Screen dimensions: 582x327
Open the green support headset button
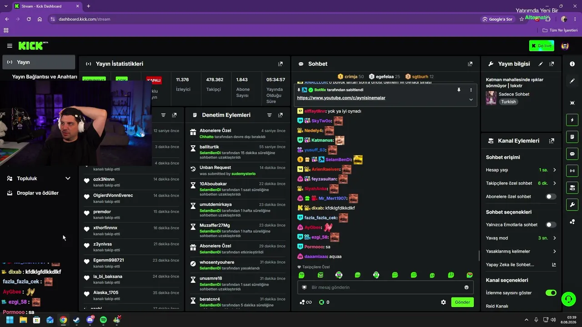[568, 299]
